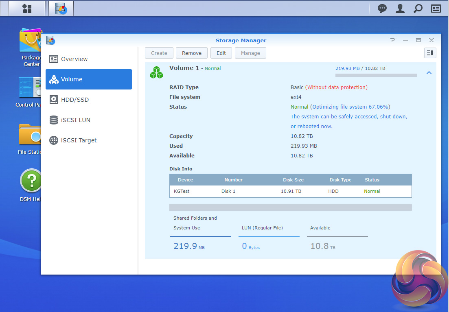This screenshot has height=312, width=449.
Task: Collapse Volume 1 details chevron
Action: pos(429,73)
